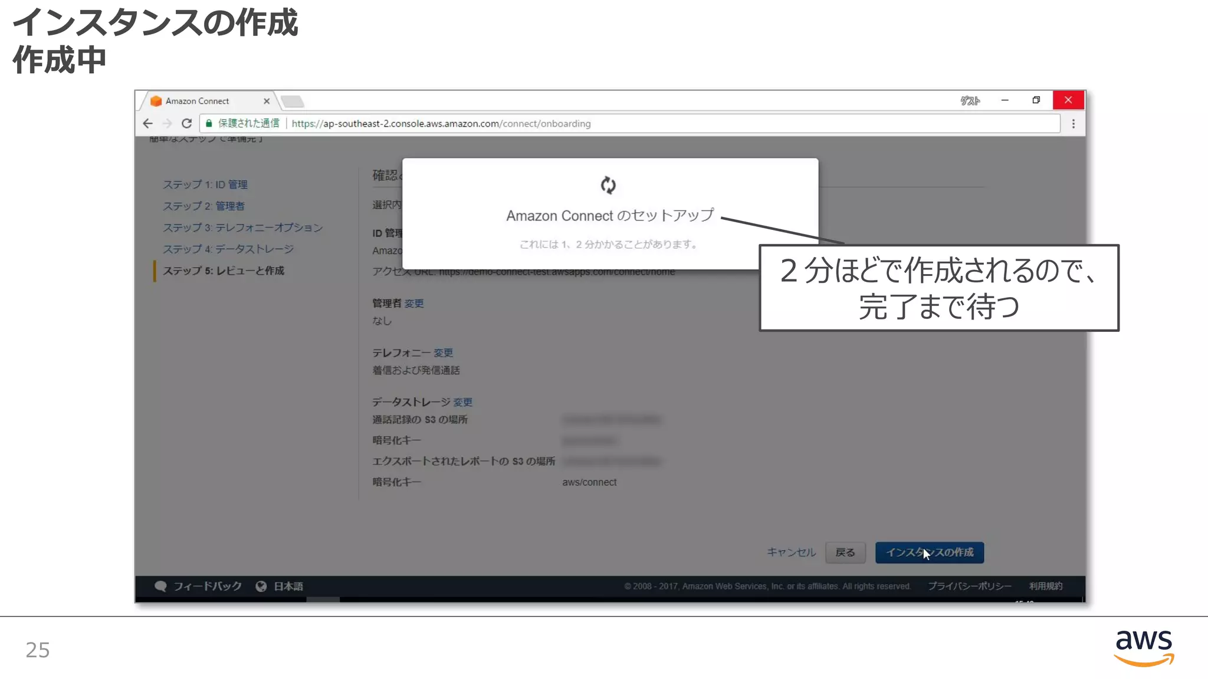Click the Amazon Connect tab favicon

pos(156,101)
